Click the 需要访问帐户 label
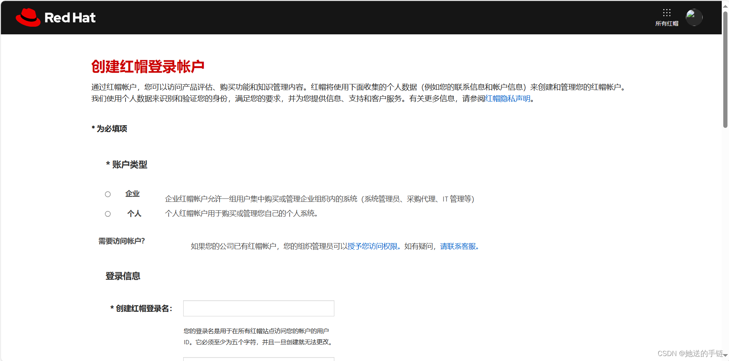Image resolution: width=729 pixels, height=361 pixels. pyautogui.click(x=121, y=241)
